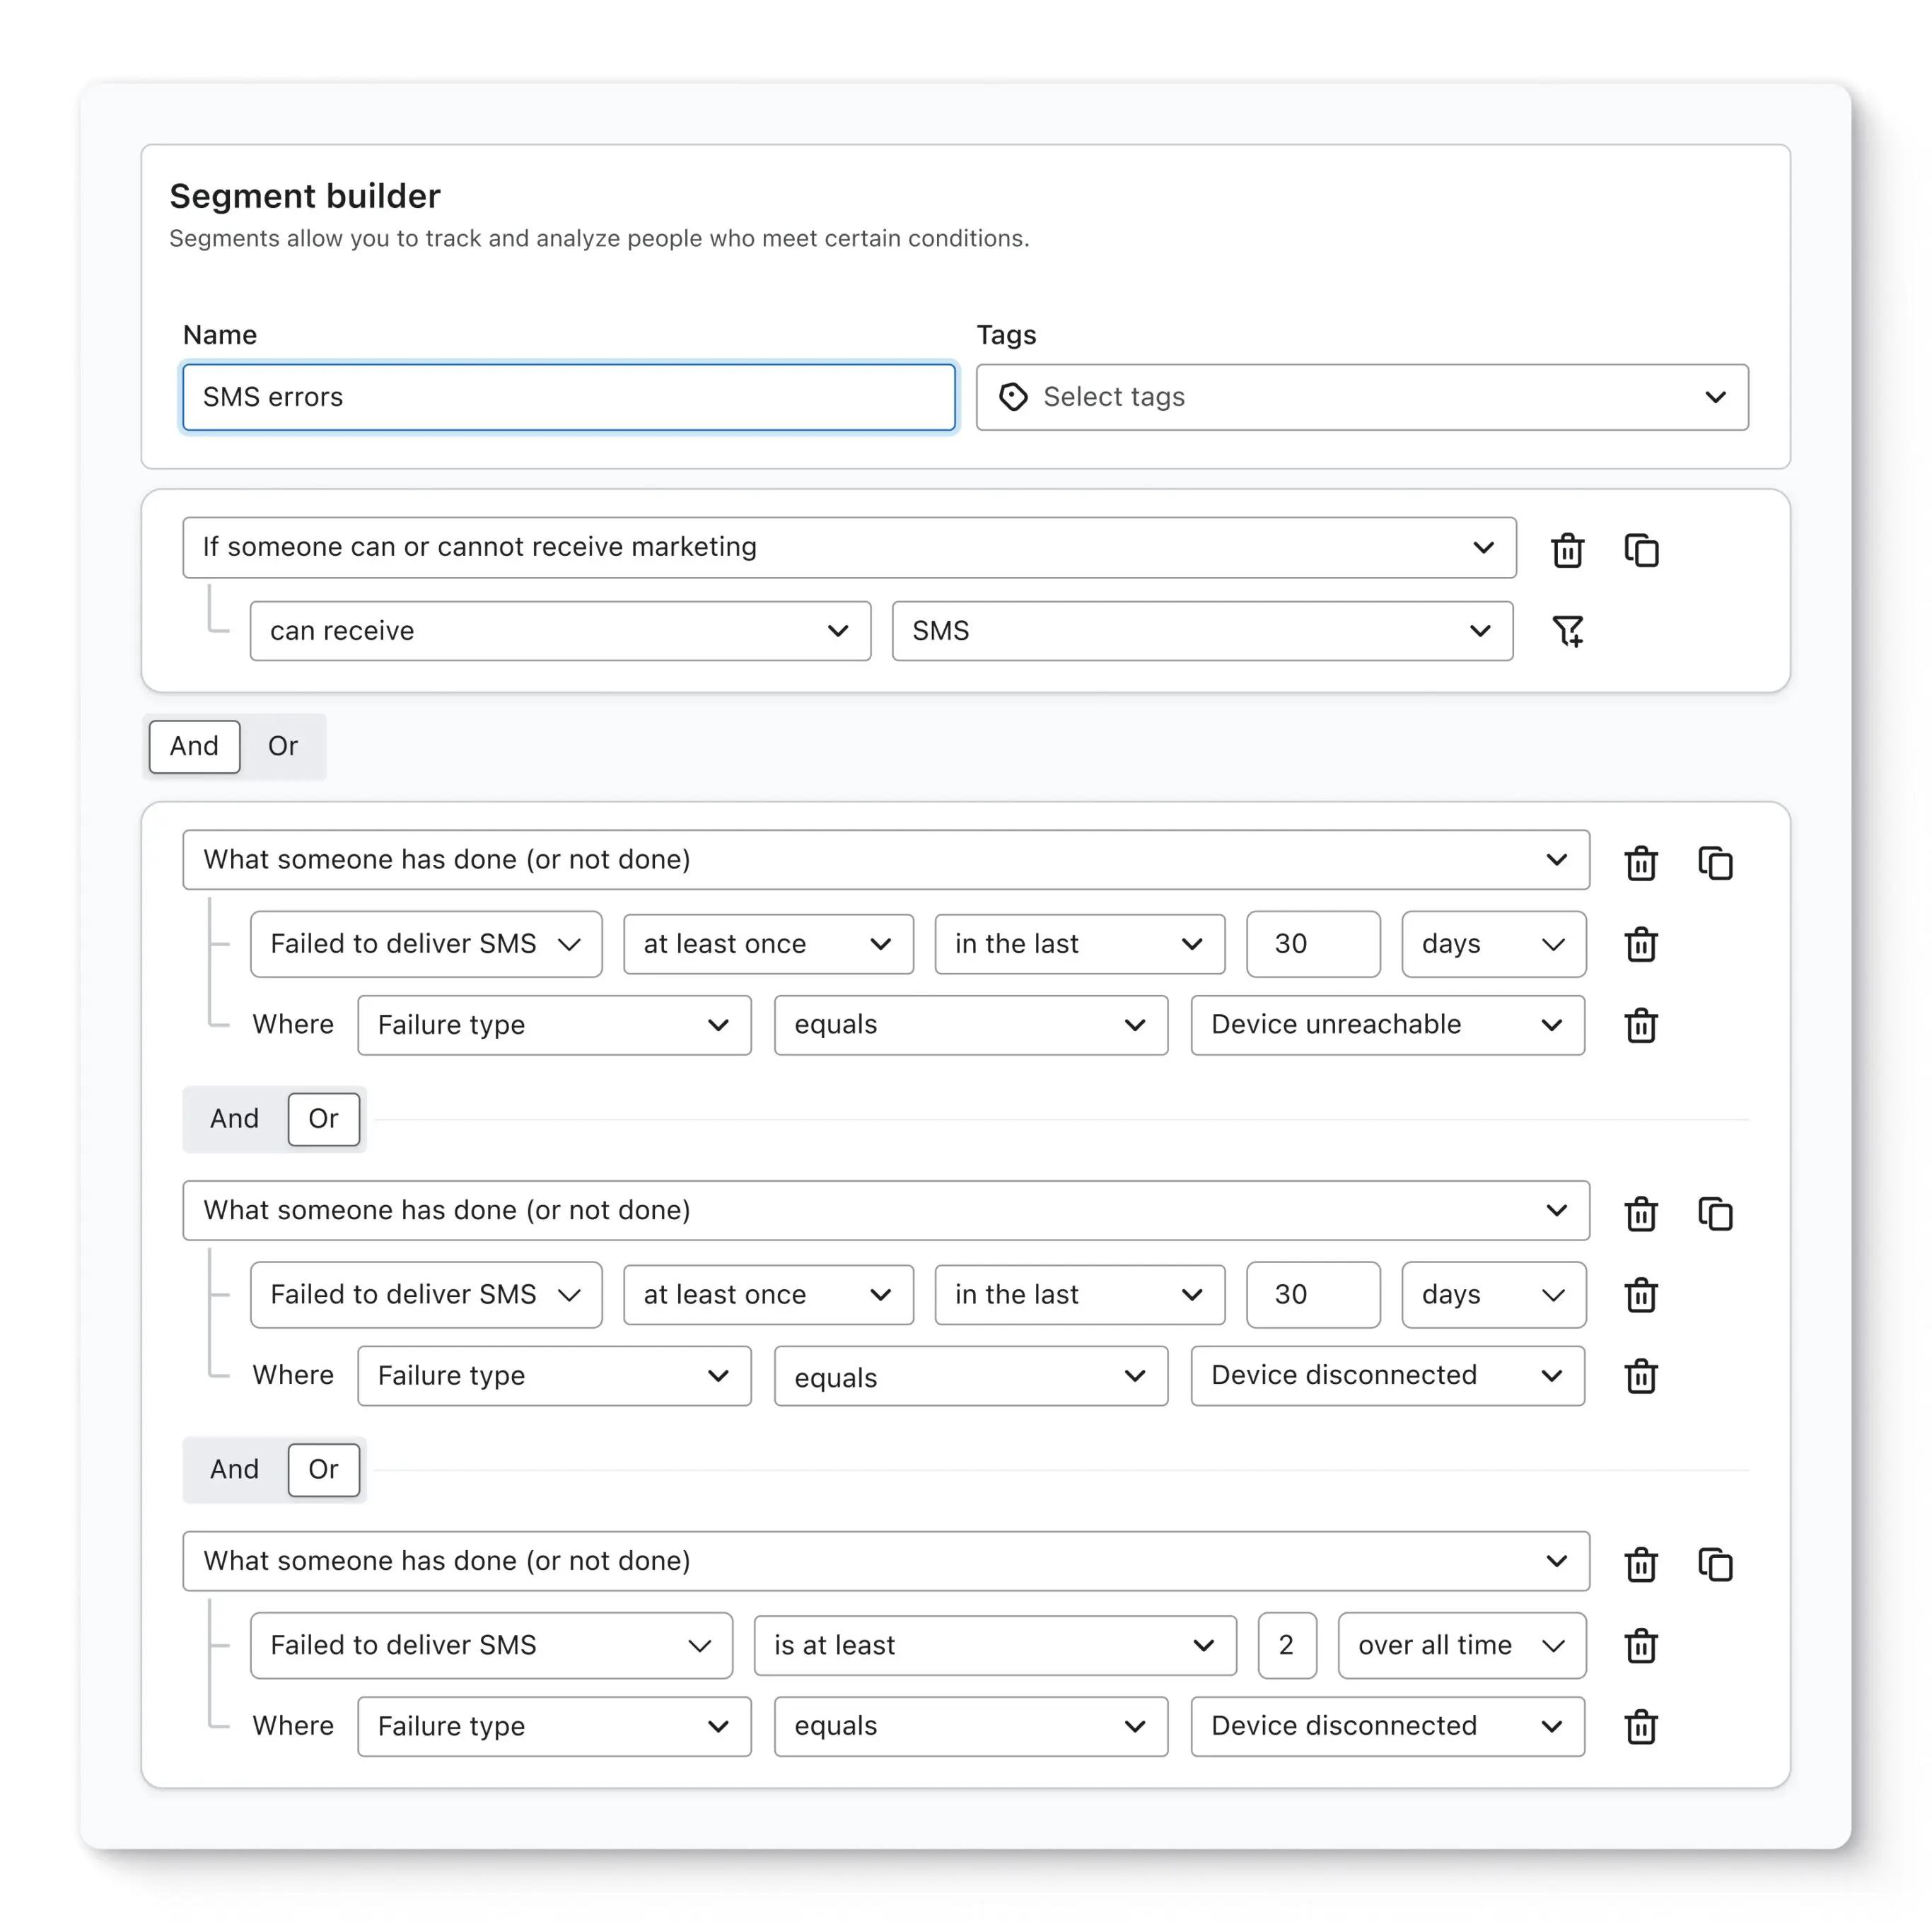This screenshot has height=1932, width=1932.
Task: Duplicate the first 'What someone has done' condition
Action: click(1715, 862)
